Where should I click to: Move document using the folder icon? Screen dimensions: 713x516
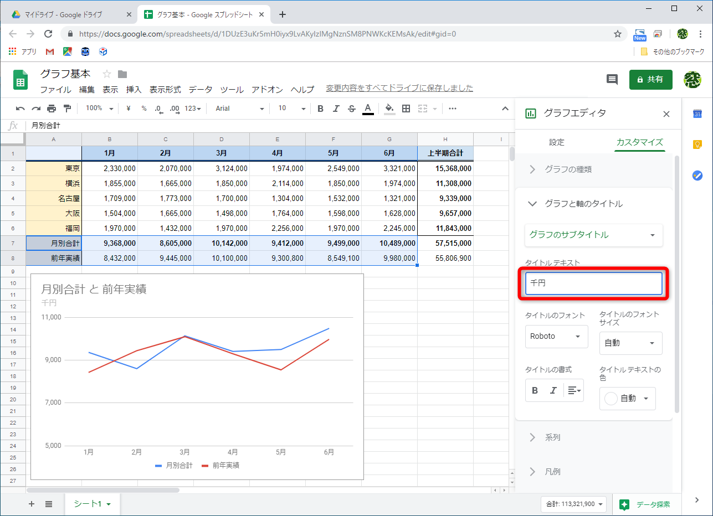[122, 74]
